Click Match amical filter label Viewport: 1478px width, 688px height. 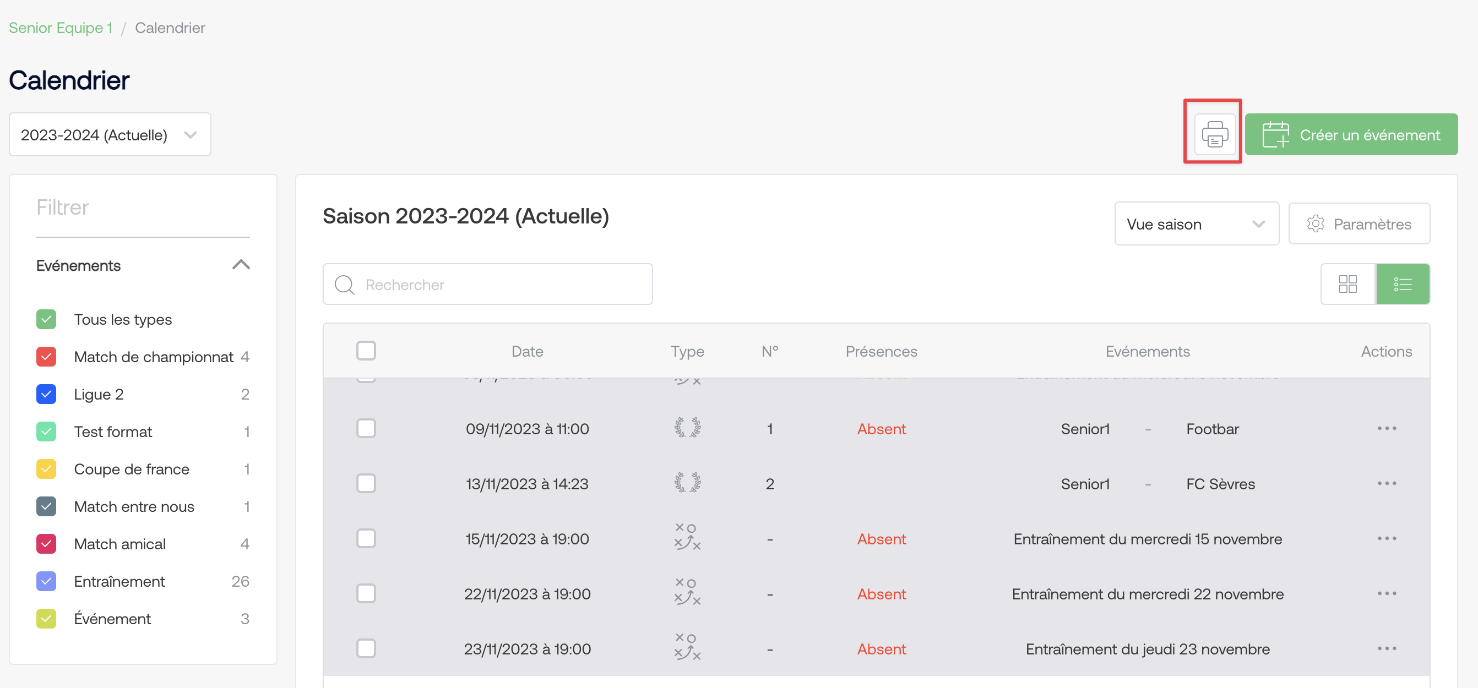119,544
